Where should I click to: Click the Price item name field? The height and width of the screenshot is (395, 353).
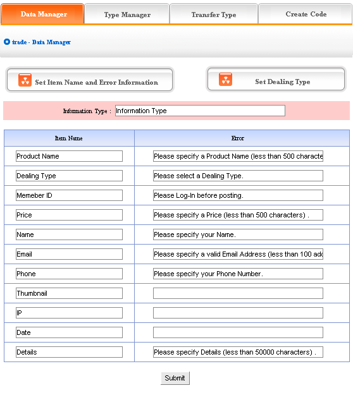coord(69,215)
